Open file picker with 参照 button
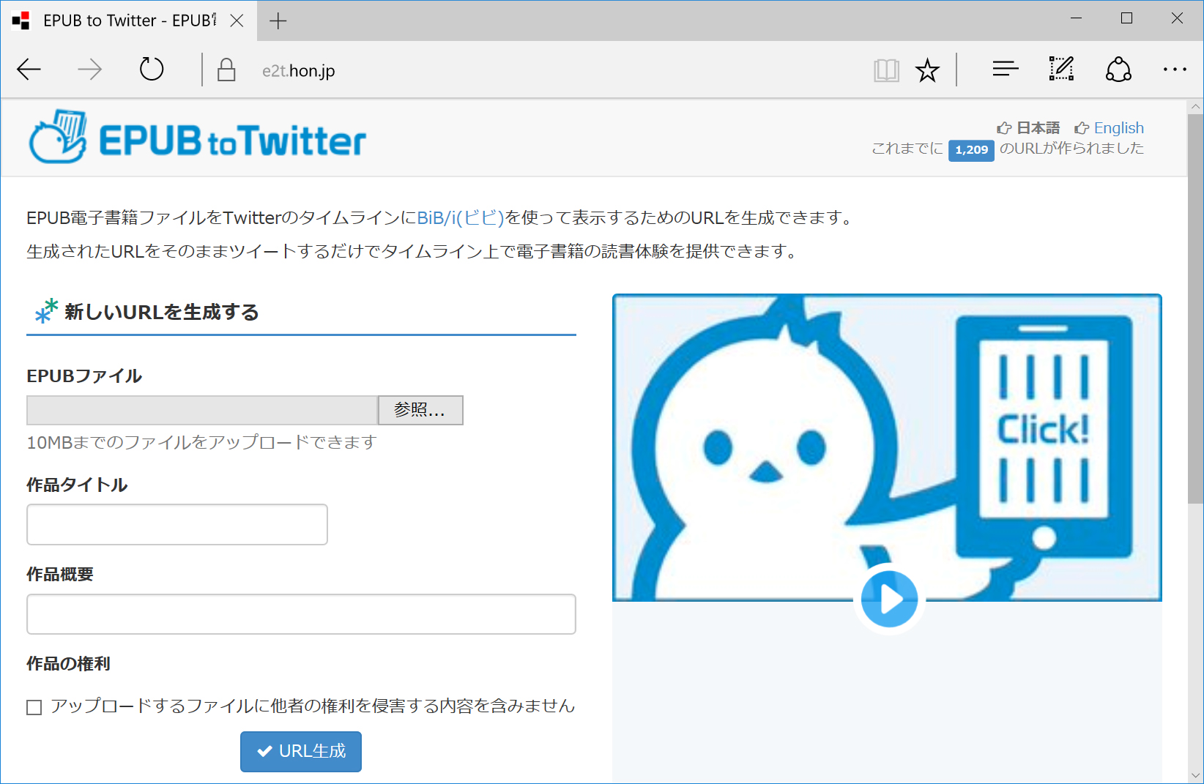Screen dimensions: 1204x784 420,410
